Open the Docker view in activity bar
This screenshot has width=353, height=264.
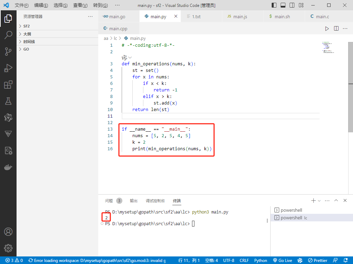(8, 167)
